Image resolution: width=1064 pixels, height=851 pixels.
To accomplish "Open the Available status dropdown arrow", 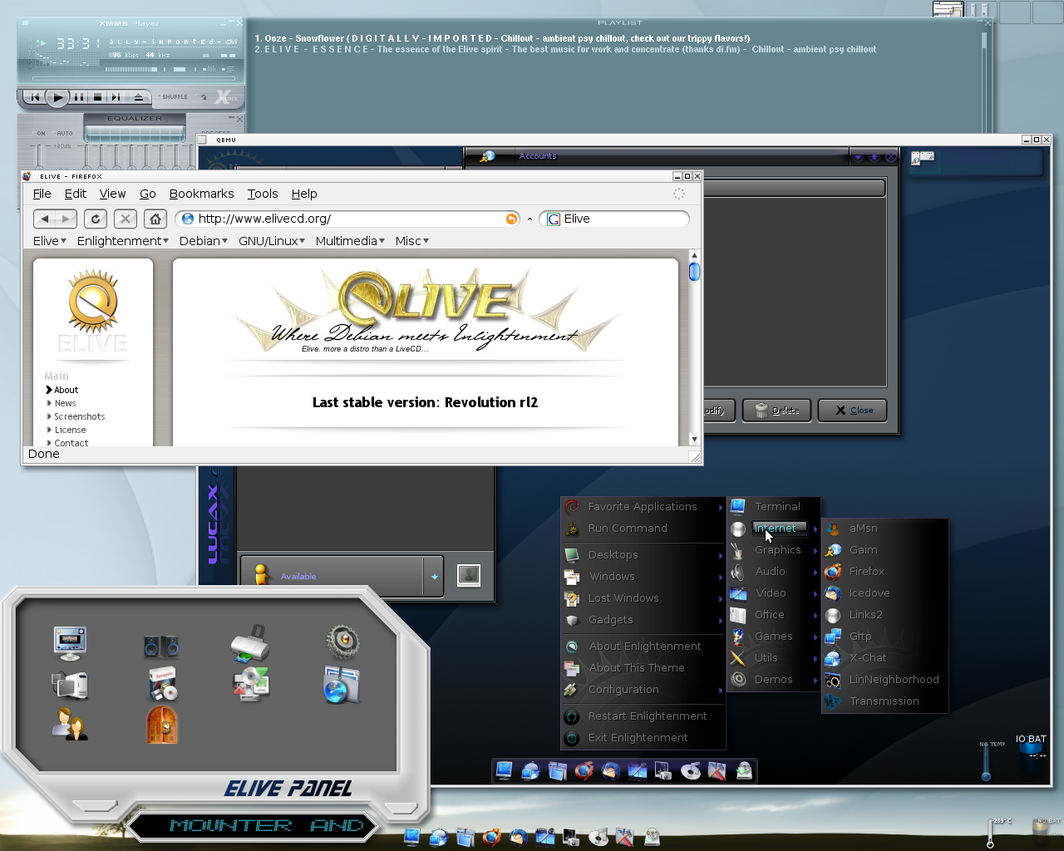I will click(434, 576).
